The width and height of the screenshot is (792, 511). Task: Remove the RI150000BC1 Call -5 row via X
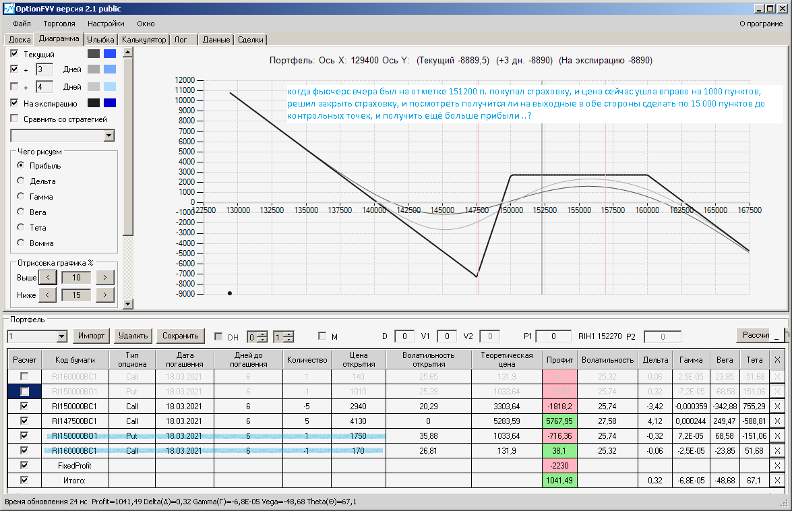tap(777, 406)
